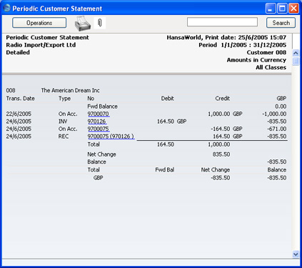Click the printer icon to print statement
The height and width of the screenshot is (268, 302).
tap(83, 24)
